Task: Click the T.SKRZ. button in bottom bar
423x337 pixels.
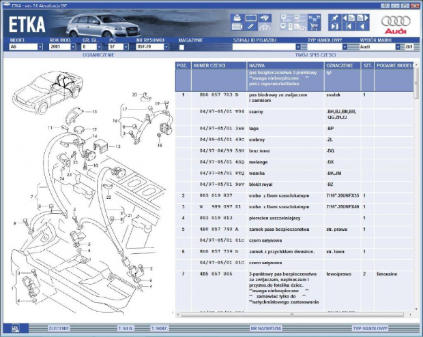Action: pos(160,328)
